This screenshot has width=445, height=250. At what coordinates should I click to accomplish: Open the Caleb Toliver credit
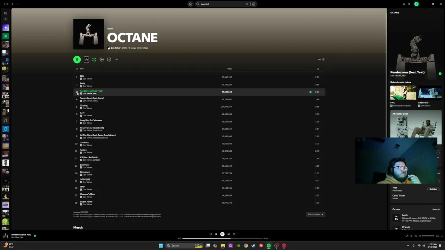[x=398, y=195]
